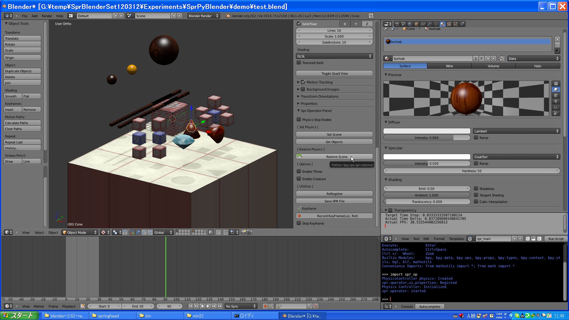Click the Render menu in menu bar
This screenshot has width=569, height=320.
click(x=47, y=16)
